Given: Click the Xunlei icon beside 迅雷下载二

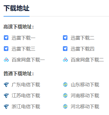Looking at the screenshot, I should pos(65,38).
